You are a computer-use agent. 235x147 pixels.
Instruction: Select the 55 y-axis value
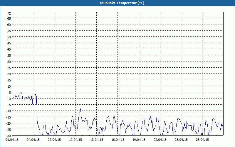[9, 31]
